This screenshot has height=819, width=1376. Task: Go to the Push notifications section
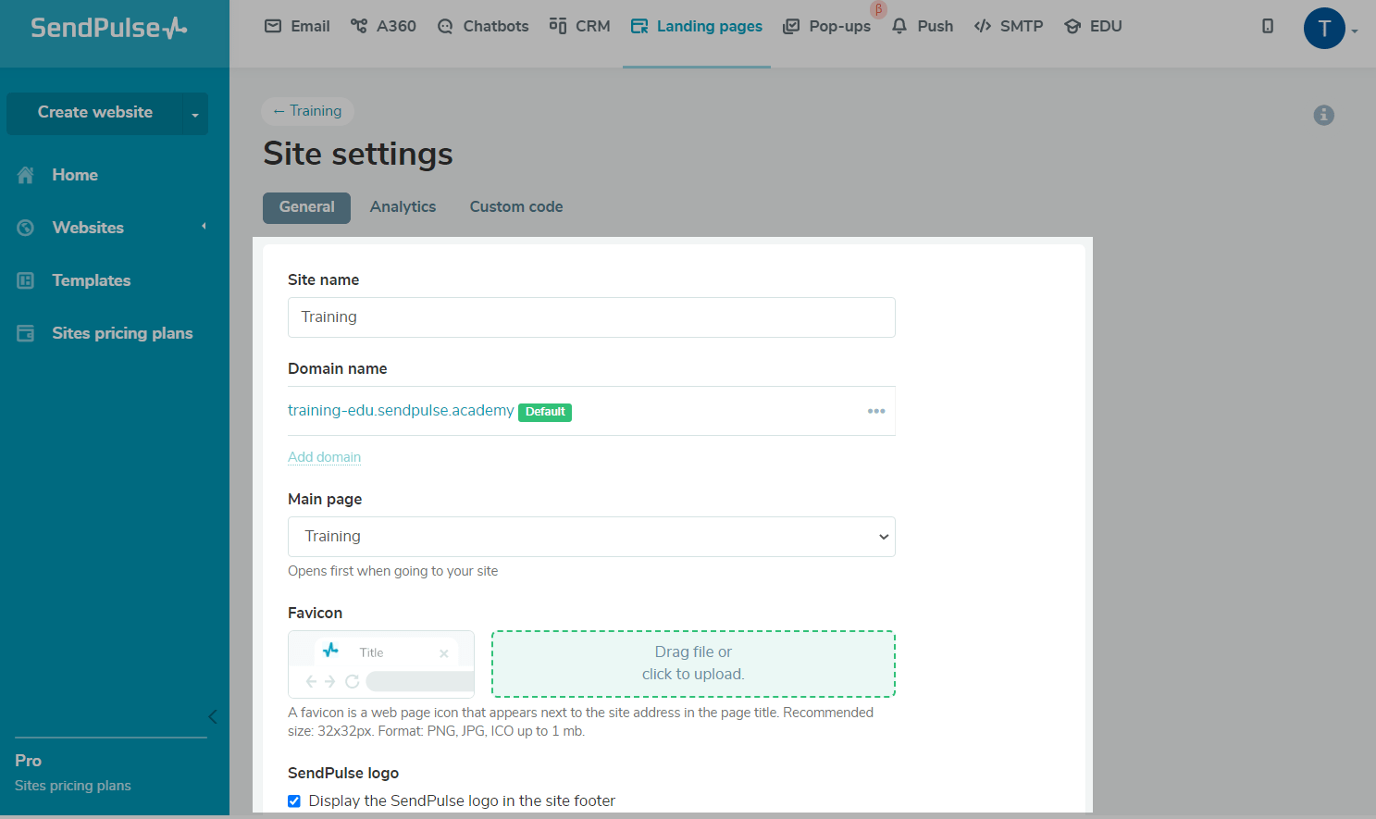[x=923, y=26]
